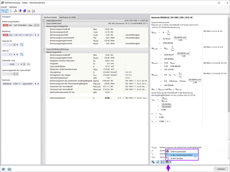Select the Teilsicherheitsbeiwert γM0 row

click(97, 78)
